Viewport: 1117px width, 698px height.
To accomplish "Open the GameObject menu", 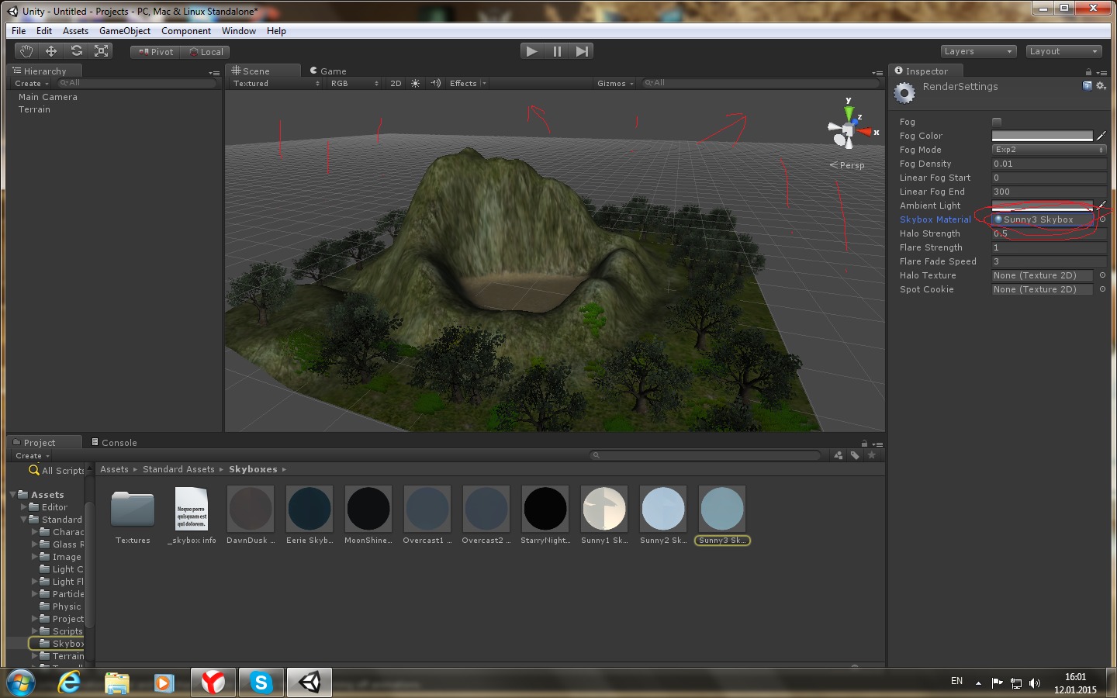I will [x=124, y=31].
